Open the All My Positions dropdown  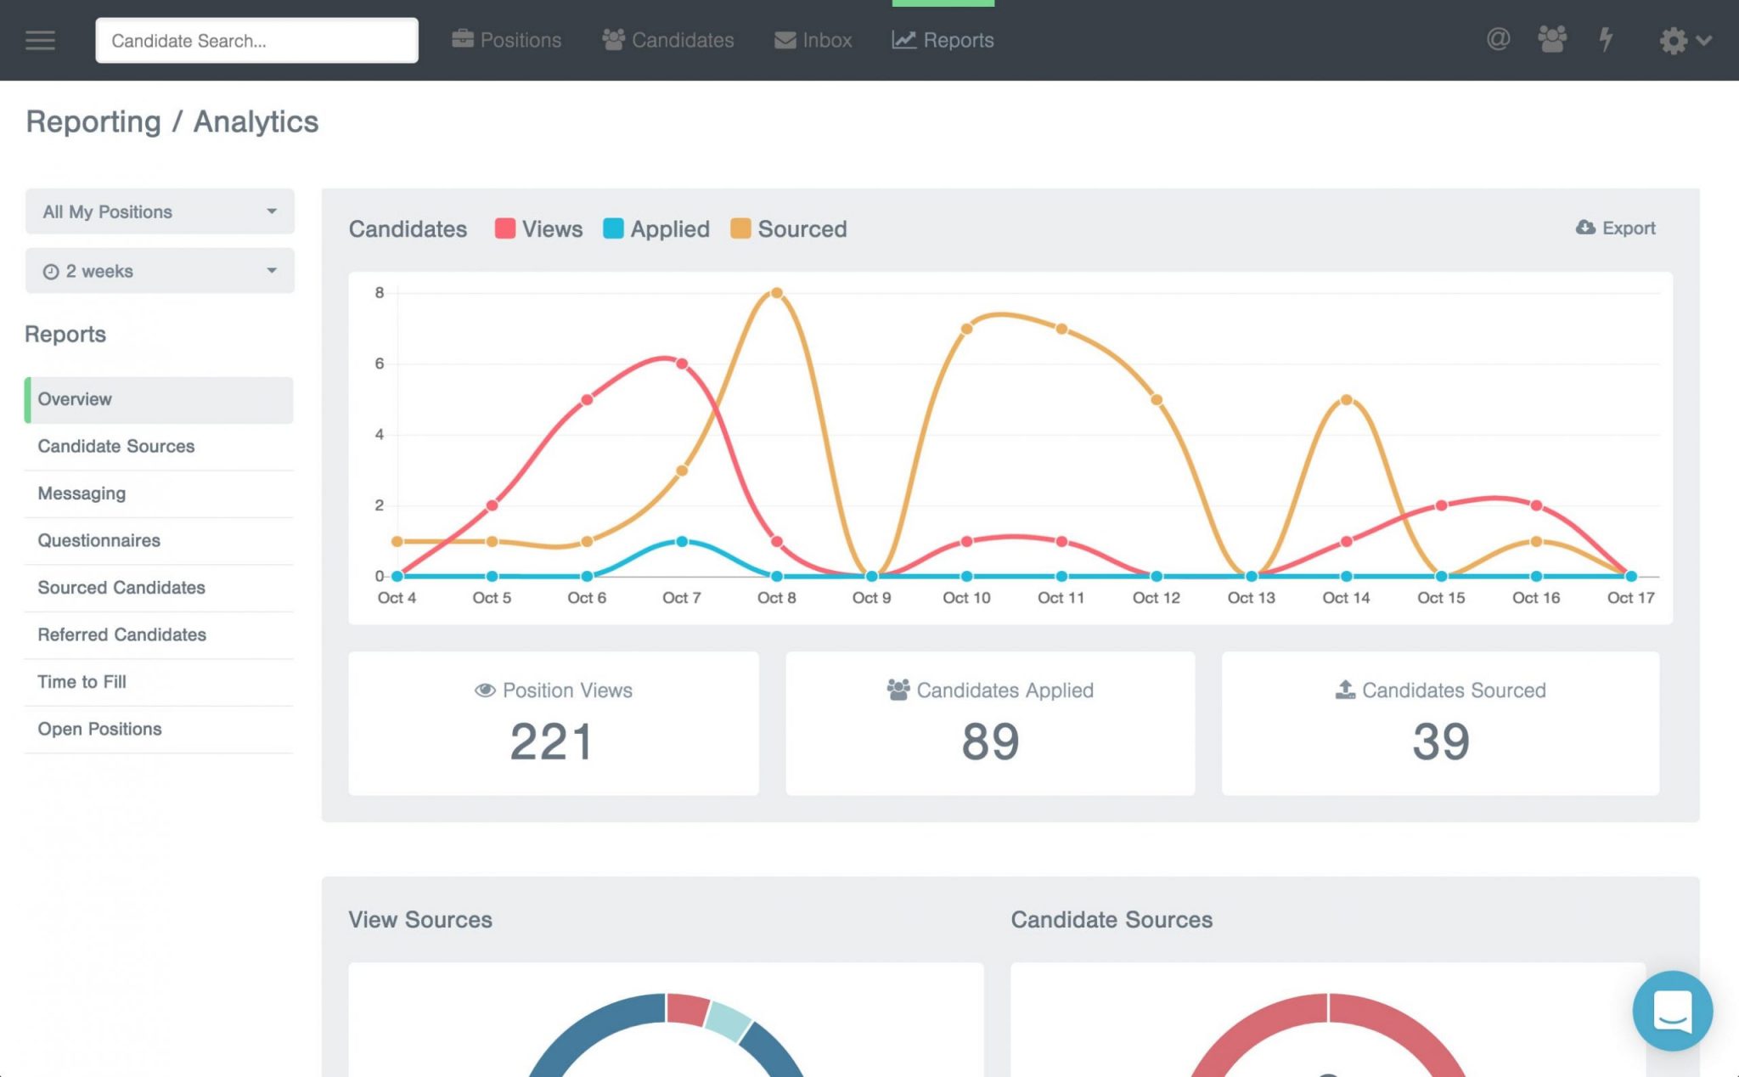tap(159, 211)
